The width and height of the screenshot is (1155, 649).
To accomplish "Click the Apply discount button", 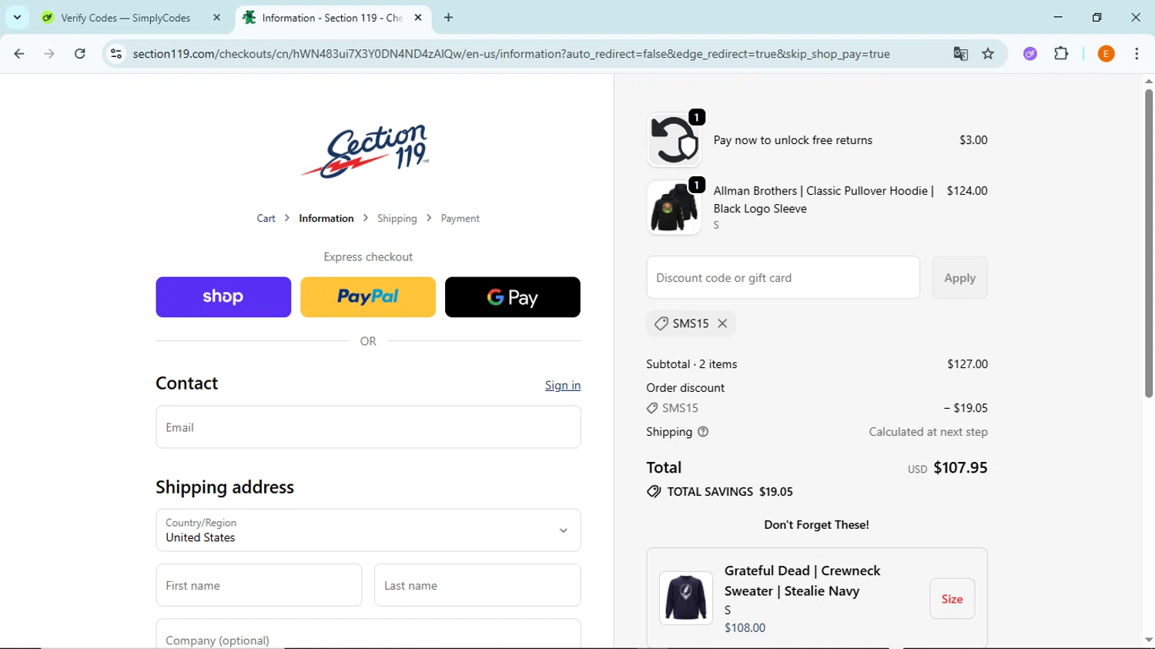I will (959, 277).
